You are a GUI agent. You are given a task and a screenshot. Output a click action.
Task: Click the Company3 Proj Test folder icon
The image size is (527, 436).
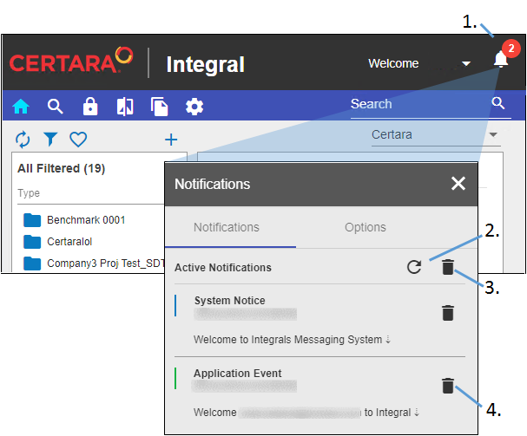coord(32,264)
